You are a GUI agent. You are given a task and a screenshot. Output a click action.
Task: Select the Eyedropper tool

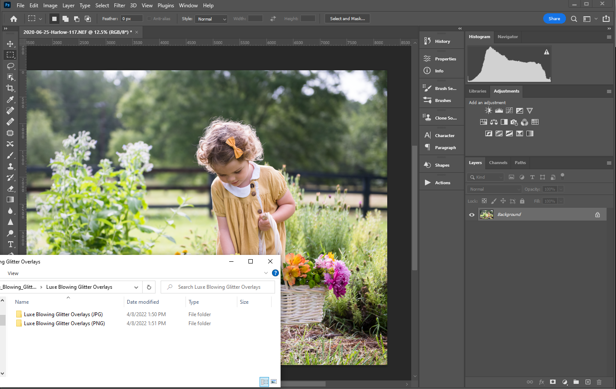pyautogui.click(x=10, y=99)
